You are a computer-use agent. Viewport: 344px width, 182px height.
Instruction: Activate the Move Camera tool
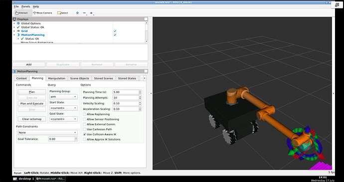pos(42,13)
